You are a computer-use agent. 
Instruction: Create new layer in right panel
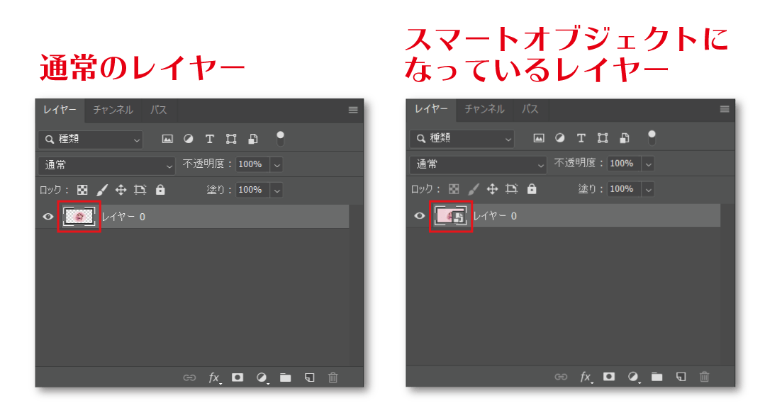click(x=681, y=376)
